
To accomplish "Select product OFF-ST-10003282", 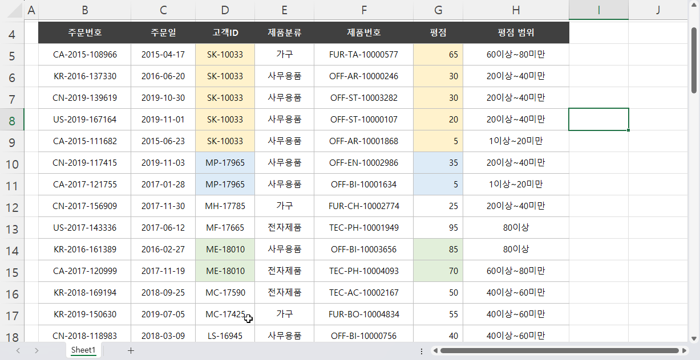I will 363,98.
